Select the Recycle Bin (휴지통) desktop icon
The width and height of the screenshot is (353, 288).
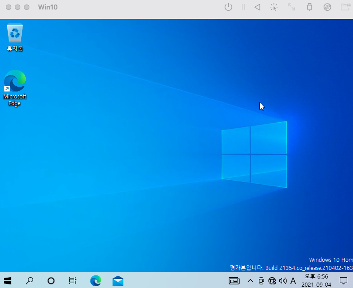(15, 37)
